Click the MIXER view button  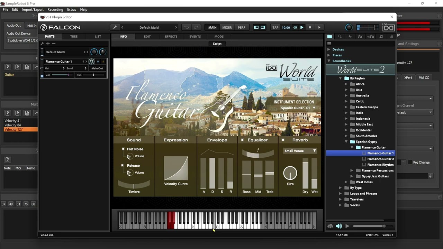pos(227,27)
